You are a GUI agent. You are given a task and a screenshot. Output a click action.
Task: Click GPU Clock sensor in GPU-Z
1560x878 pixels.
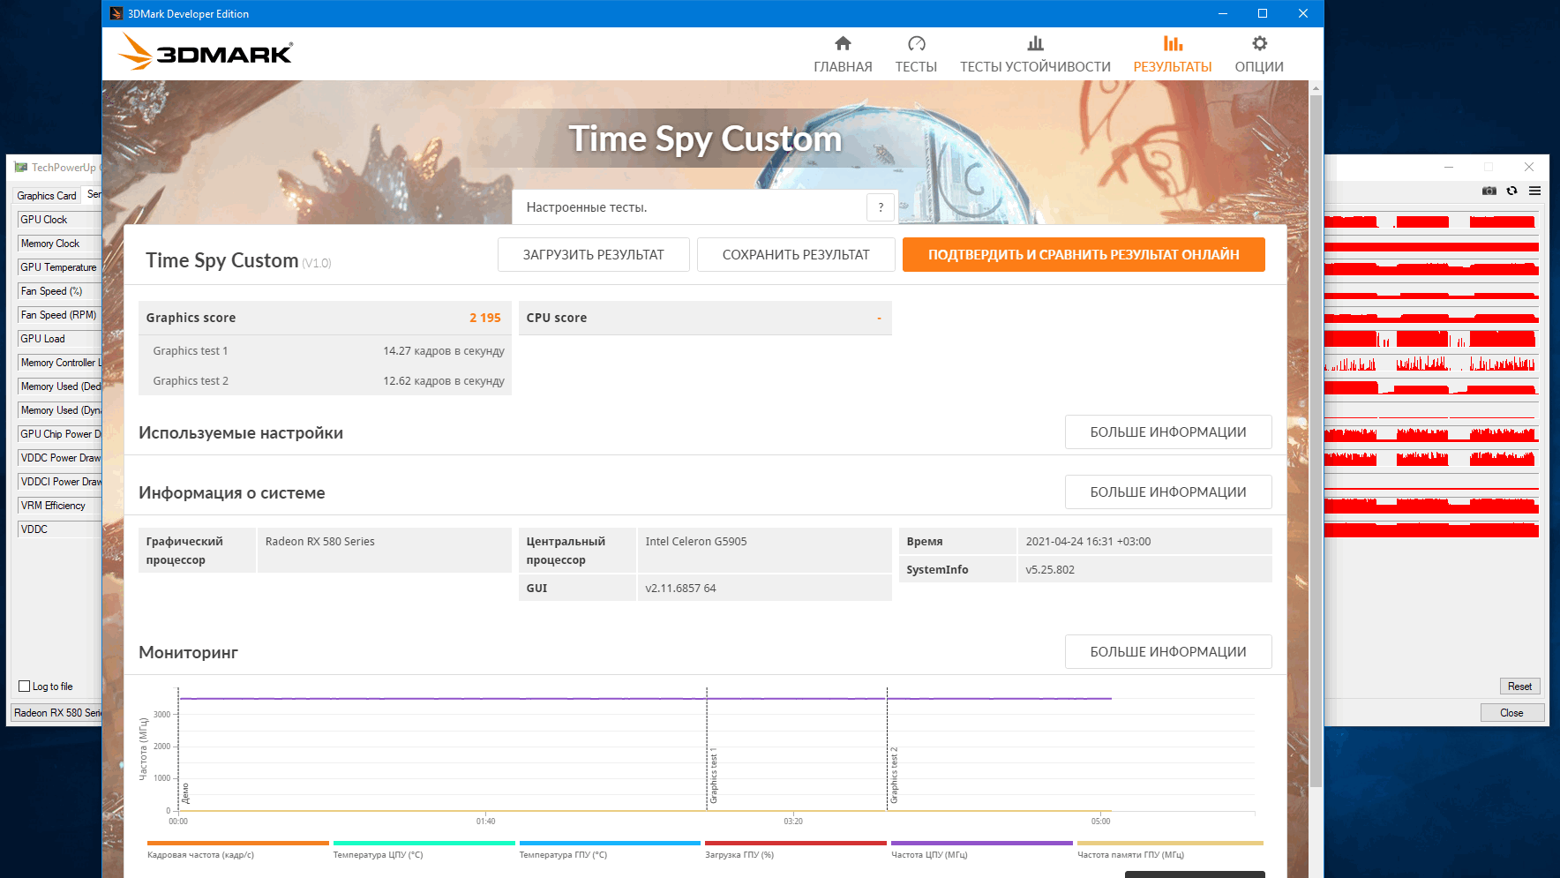click(59, 220)
